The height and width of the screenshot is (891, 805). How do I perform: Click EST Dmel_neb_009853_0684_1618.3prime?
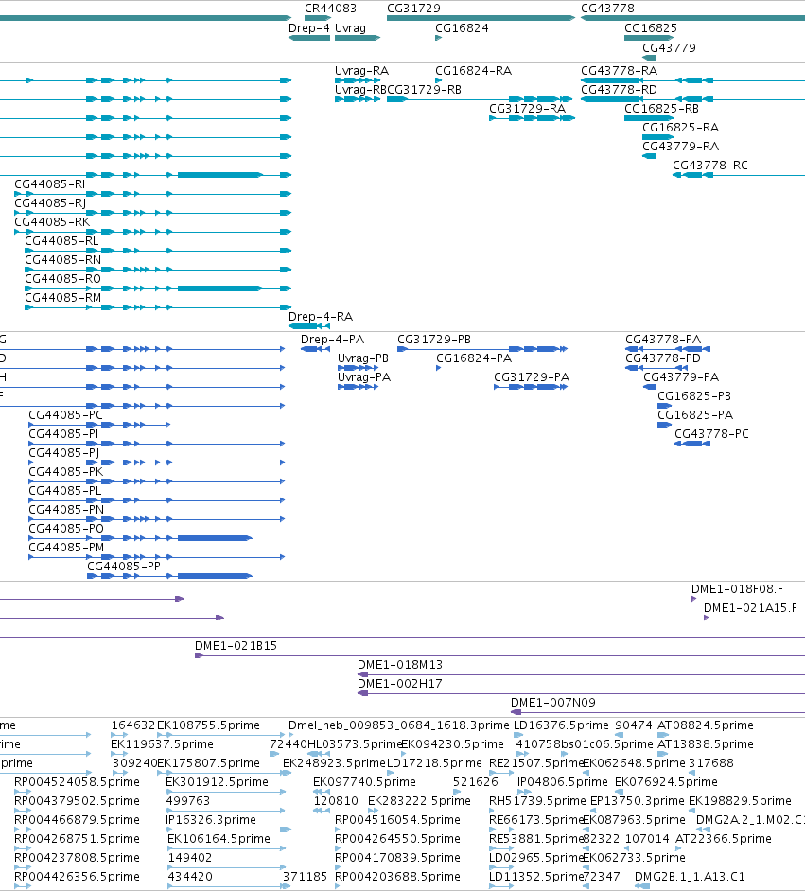click(399, 725)
